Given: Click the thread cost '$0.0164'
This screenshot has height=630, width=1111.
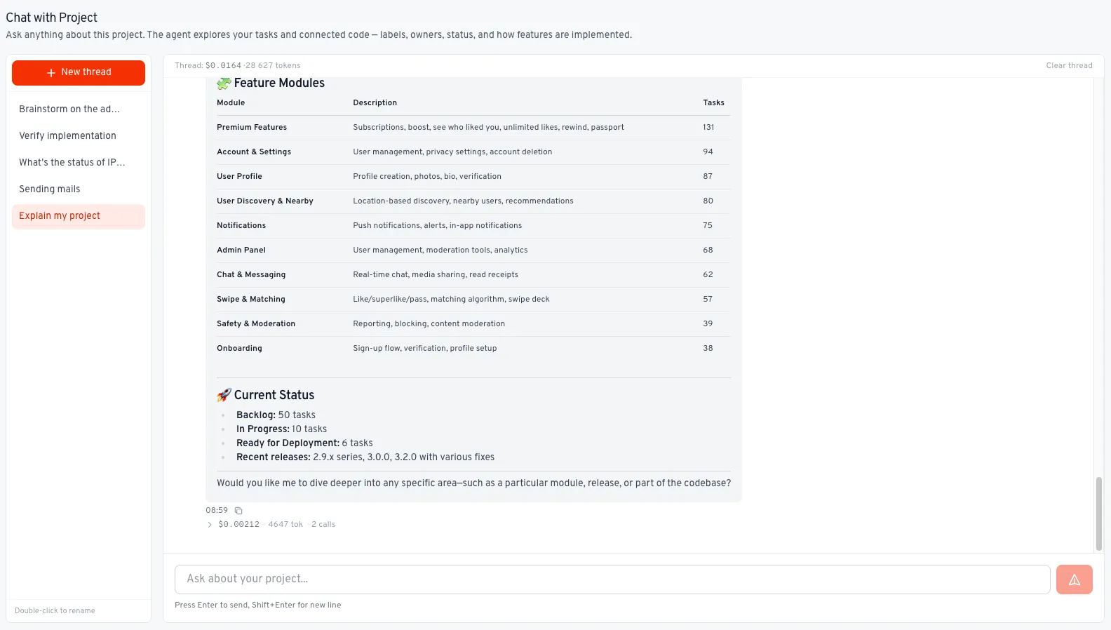Looking at the screenshot, I should (x=223, y=66).
